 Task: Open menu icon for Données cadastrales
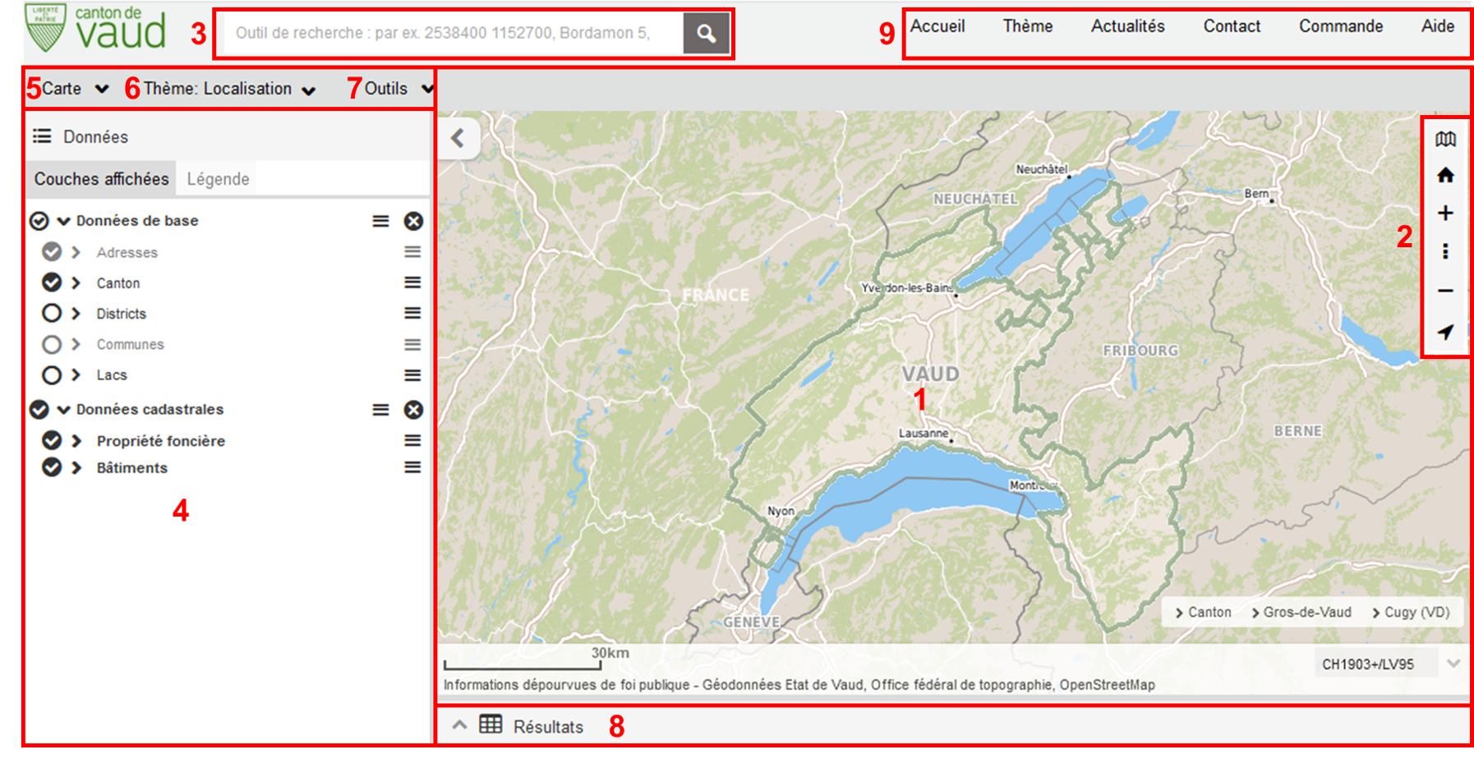[380, 410]
